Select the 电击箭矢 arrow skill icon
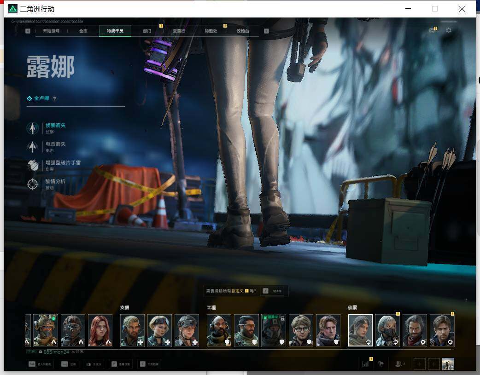The width and height of the screenshot is (480, 375). (32, 147)
